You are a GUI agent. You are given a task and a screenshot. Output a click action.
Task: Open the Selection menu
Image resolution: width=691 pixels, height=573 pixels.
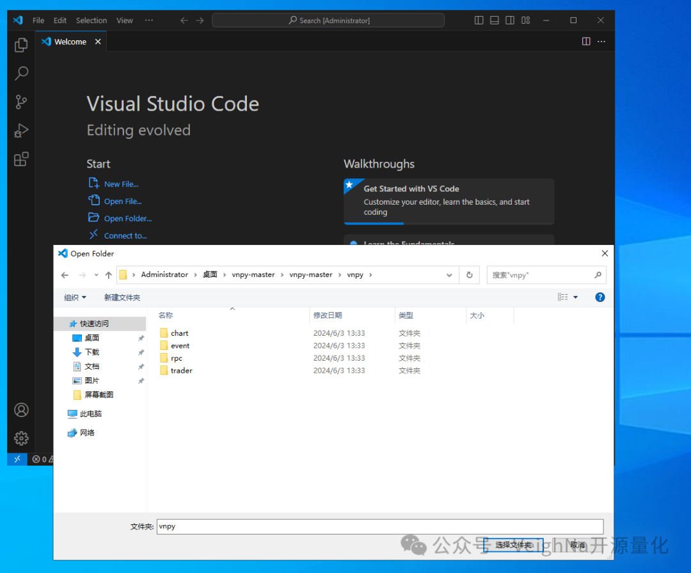click(x=91, y=20)
